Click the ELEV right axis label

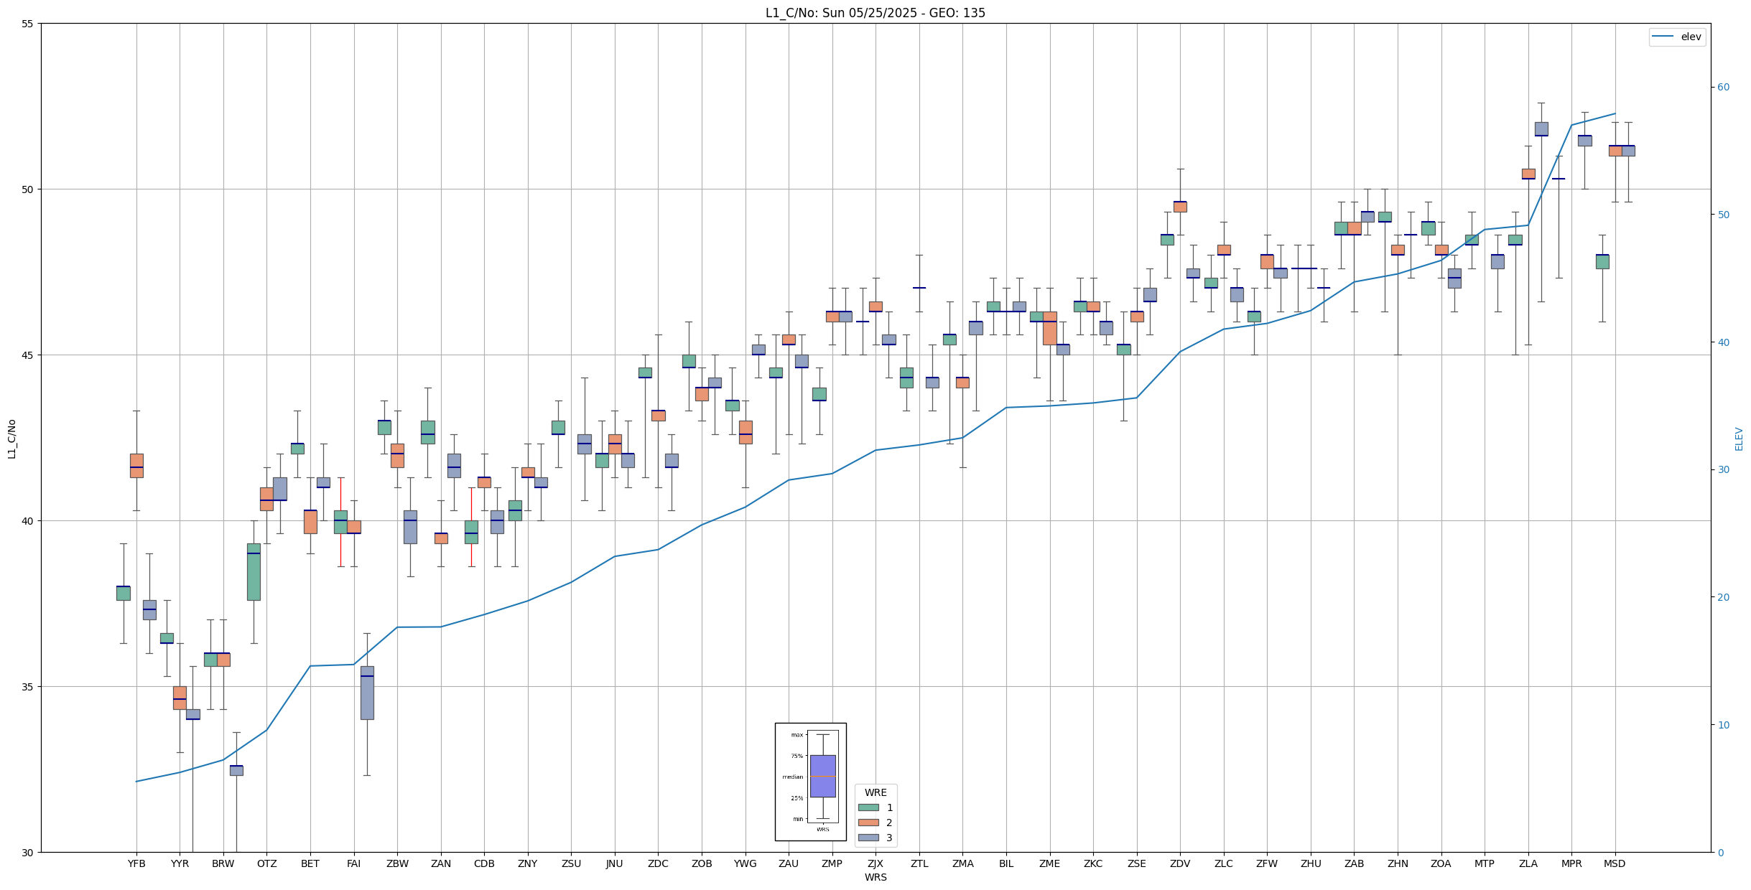[1739, 439]
